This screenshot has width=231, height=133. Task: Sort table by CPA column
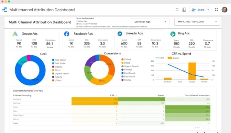click(x=113, y=95)
